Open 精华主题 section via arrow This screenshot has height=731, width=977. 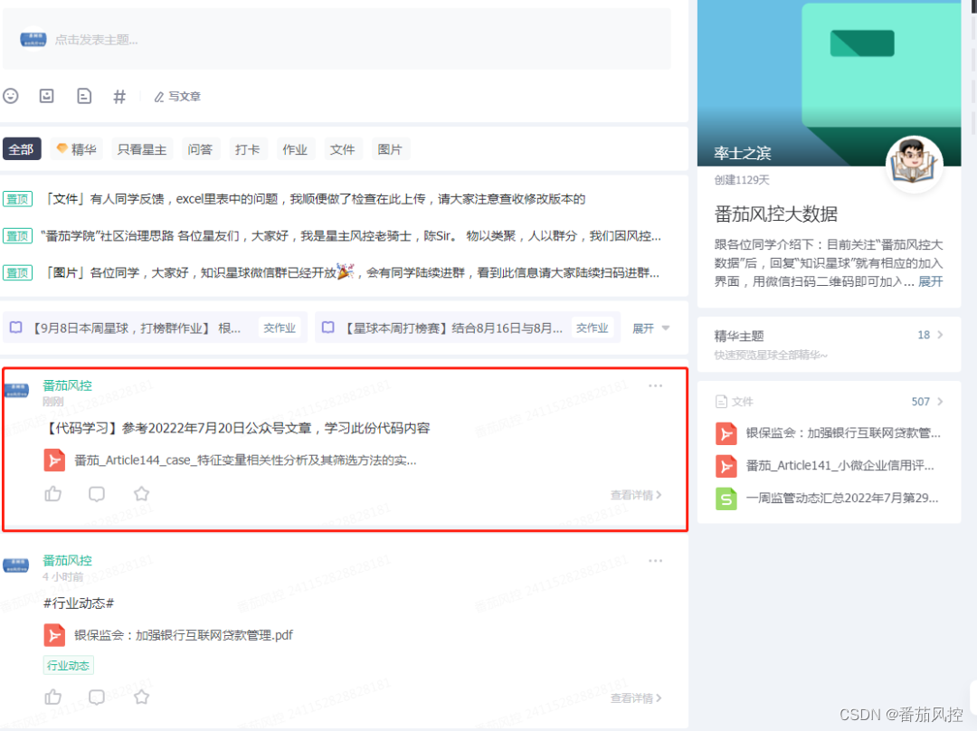click(x=940, y=335)
